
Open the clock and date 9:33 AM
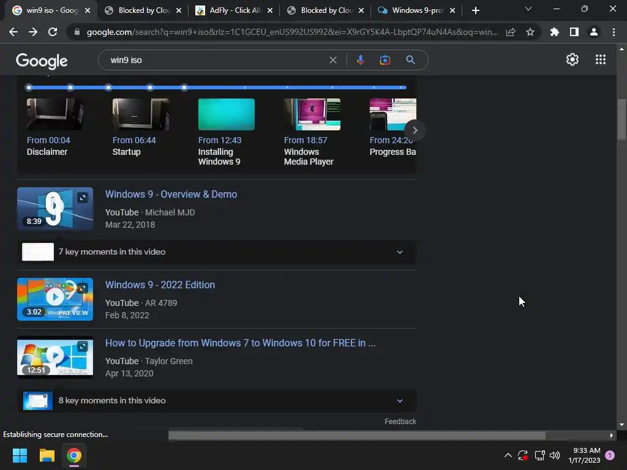coord(584,455)
